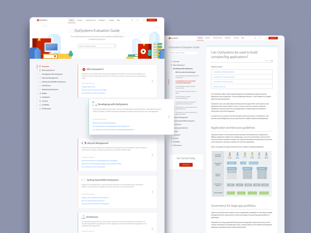Click Try Now Free button on article page
The image size is (311, 233).
coord(273,38)
